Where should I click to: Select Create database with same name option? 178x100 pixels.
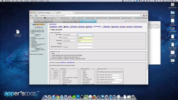click(51, 55)
